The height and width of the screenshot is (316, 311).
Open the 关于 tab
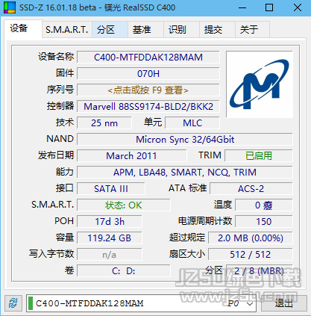coord(252,30)
